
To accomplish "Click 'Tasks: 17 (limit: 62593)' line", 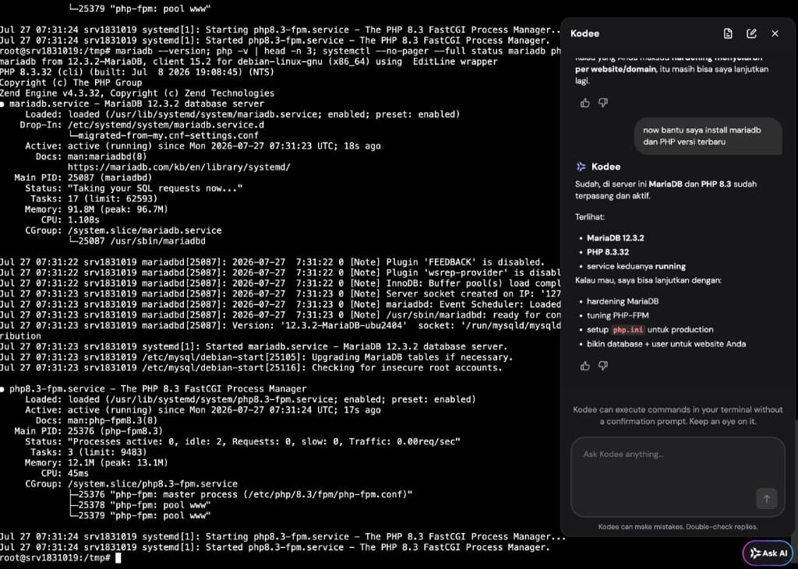I will 94,198.
